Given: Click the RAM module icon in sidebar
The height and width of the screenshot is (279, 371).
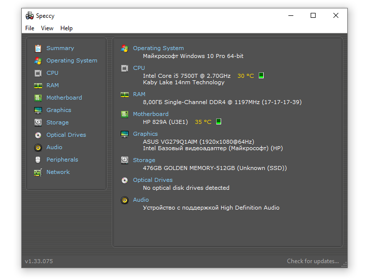Looking at the screenshot, I should [38, 85].
